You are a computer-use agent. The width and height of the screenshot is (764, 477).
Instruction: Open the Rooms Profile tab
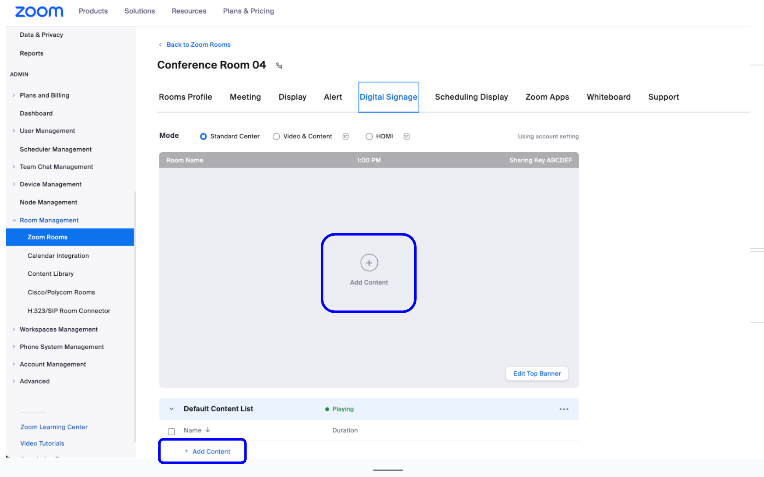pos(185,97)
